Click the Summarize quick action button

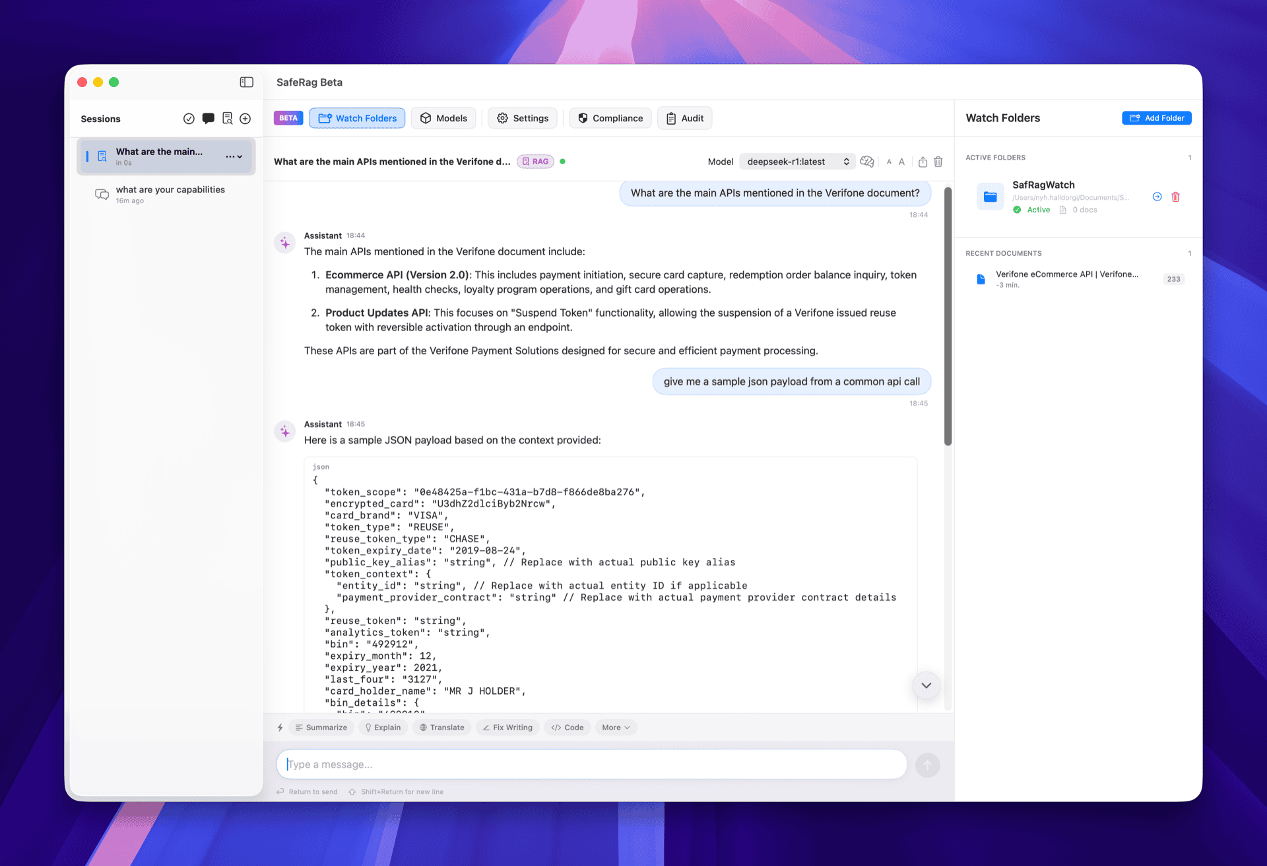pos(321,727)
